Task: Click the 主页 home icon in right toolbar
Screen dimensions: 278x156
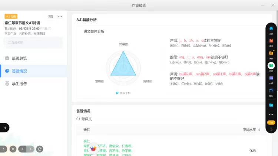Action: click(271, 29)
